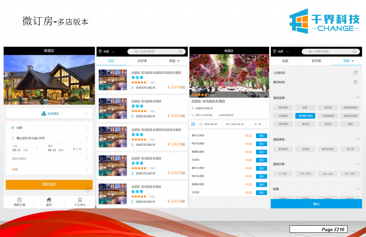Deselect the highlighted 皇冠假日酒店 chip
366x237 pixels.
305,116
